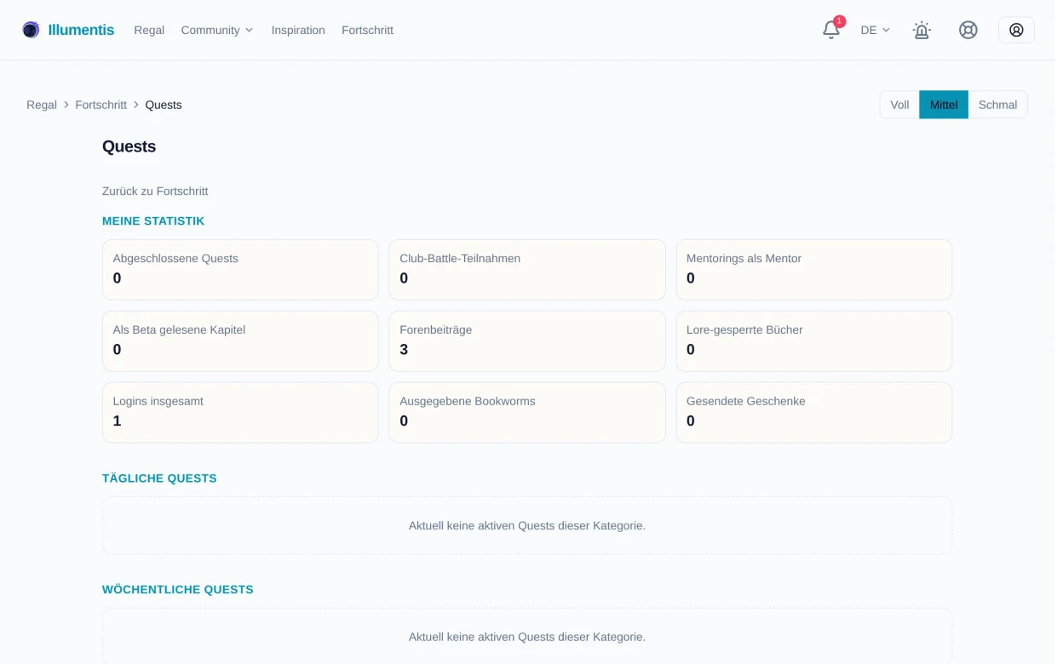Click the Zurück zu Fortschritt link
The width and height of the screenshot is (1063, 664).
click(155, 192)
